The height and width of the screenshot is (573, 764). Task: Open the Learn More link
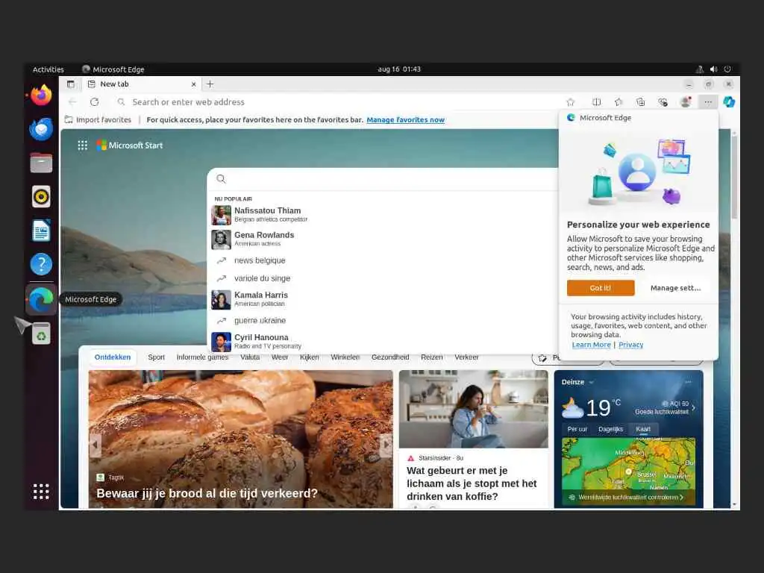click(591, 345)
